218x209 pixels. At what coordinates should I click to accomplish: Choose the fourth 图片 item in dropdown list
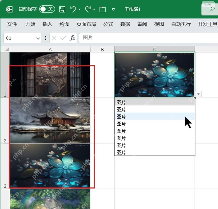pos(155,124)
